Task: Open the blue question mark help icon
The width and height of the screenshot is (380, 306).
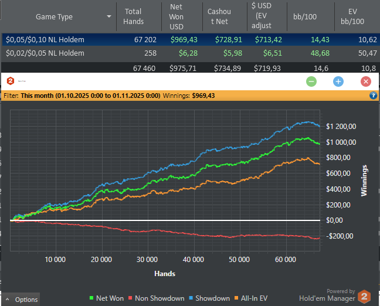Action: pyautogui.click(x=373, y=96)
